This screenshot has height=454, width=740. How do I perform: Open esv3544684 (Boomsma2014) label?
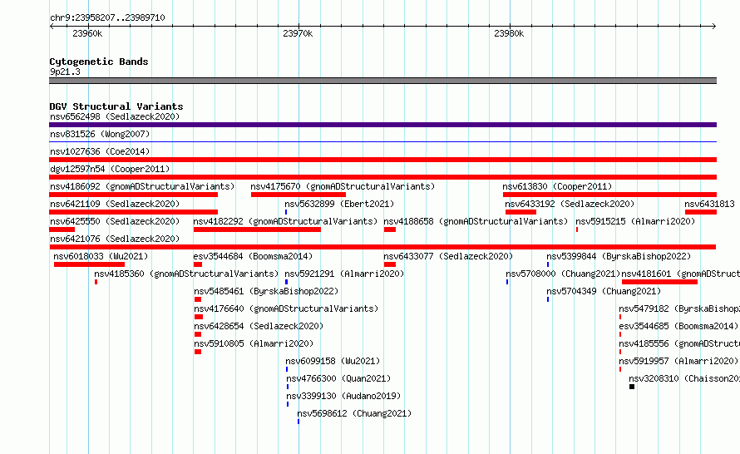point(253,256)
